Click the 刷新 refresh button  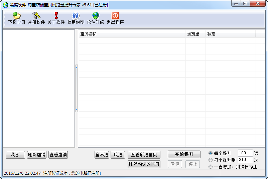[15, 155]
